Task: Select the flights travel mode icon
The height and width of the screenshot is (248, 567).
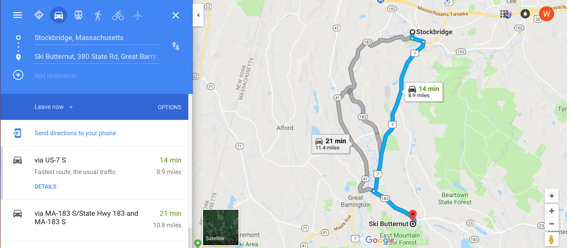Action: (138, 15)
